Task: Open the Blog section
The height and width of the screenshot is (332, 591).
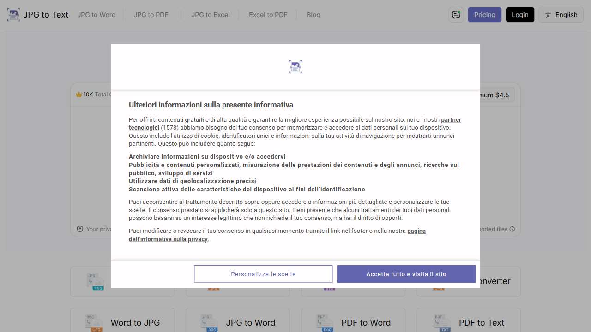Action: coord(314,15)
